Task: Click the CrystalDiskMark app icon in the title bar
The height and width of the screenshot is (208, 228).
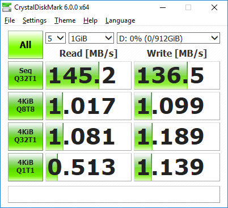Action: point(7,7)
